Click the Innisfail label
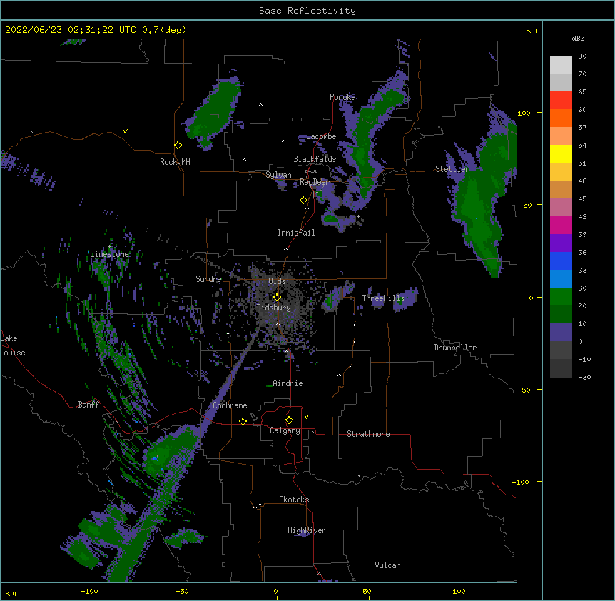This screenshot has height=601, width=615. coord(296,233)
